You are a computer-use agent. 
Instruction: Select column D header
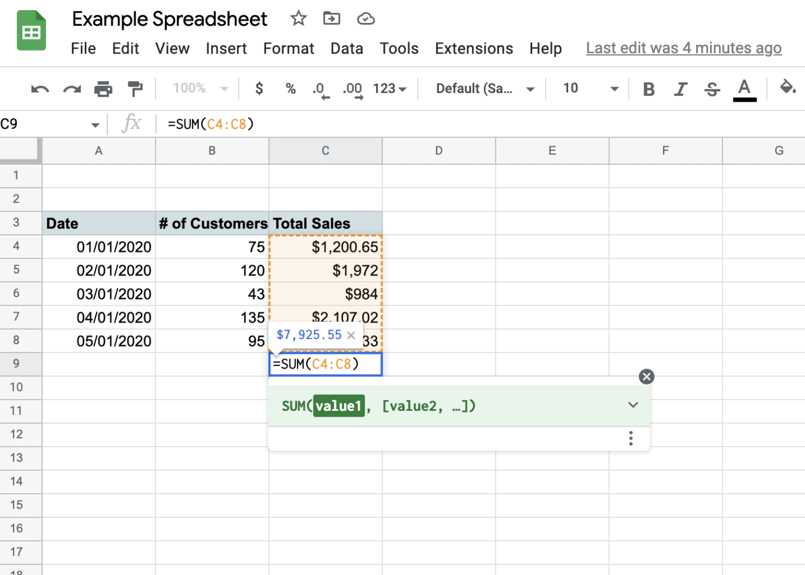[439, 151]
